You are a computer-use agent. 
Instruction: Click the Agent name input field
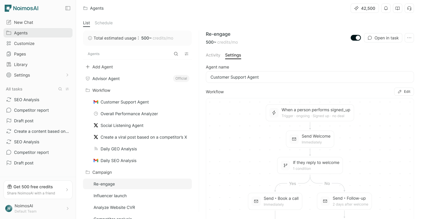310,77
